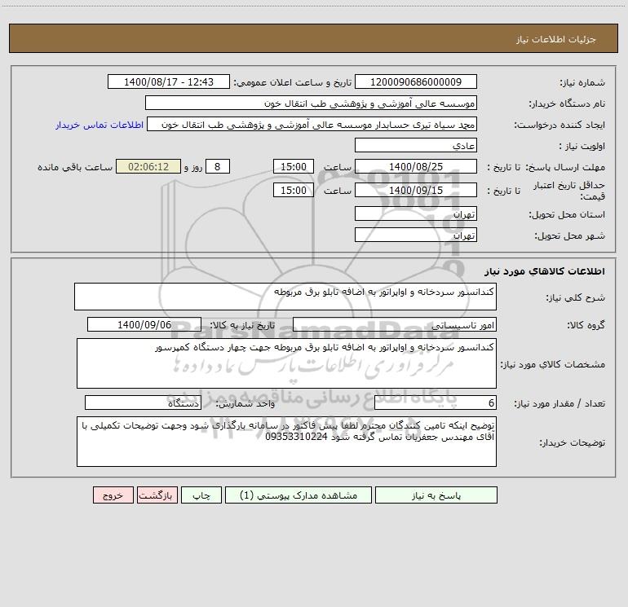The width and height of the screenshot is (628, 607).
Task: Click unit field showing دستگاه
Action: click(x=143, y=403)
